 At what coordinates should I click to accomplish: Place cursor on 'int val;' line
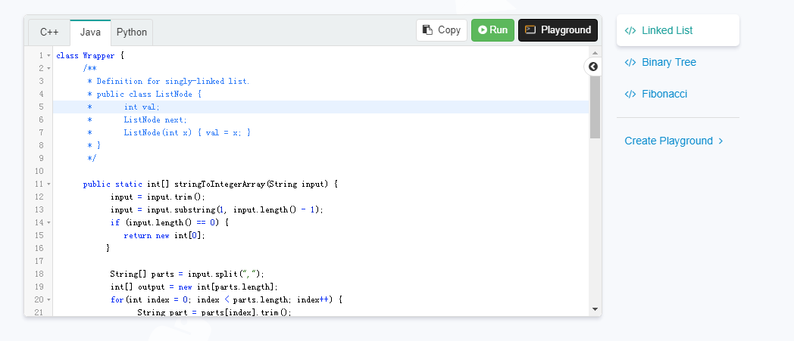tap(142, 107)
